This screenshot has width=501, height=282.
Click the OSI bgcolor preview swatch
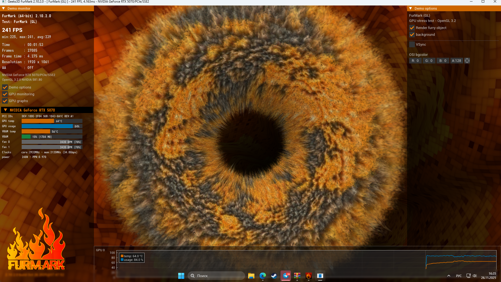coord(467,61)
